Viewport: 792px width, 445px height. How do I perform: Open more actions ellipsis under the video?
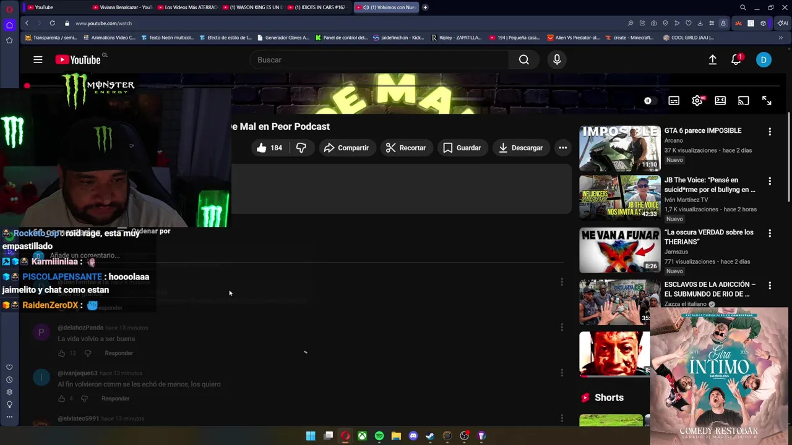coord(562,148)
